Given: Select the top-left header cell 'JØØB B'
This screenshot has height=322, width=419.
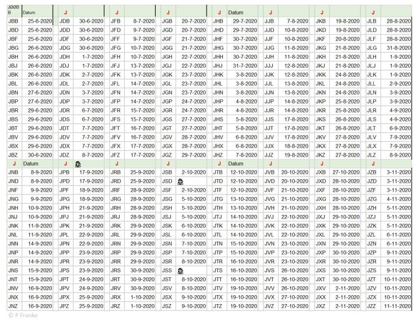Looking at the screenshot, I should point(13,9).
